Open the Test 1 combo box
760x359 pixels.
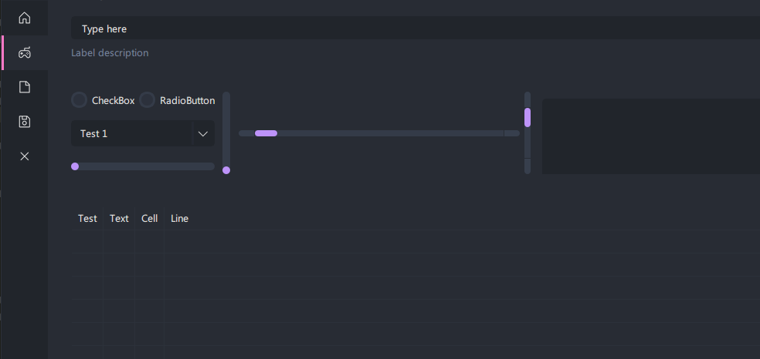131,133
